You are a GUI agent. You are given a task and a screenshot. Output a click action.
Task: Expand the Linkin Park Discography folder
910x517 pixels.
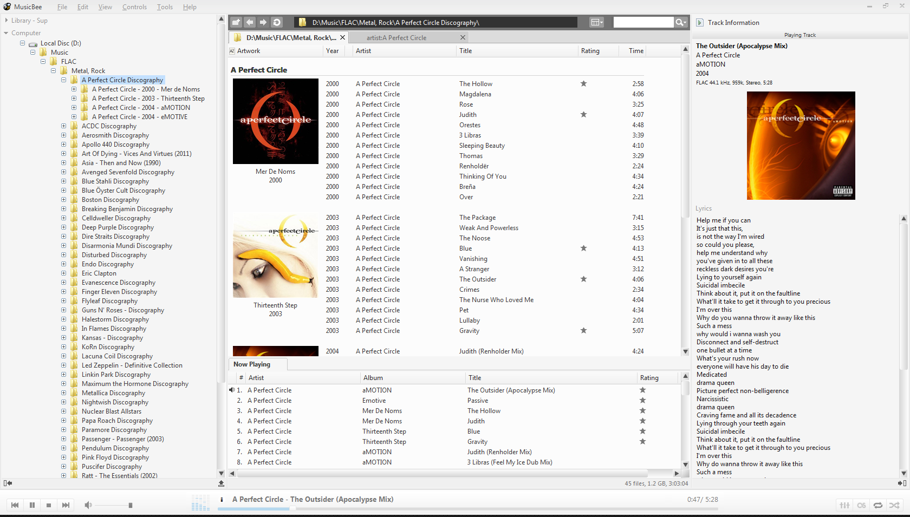pyautogui.click(x=63, y=375)
